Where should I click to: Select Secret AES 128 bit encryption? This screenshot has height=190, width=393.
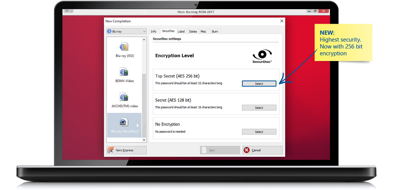(x=259, y=108)
